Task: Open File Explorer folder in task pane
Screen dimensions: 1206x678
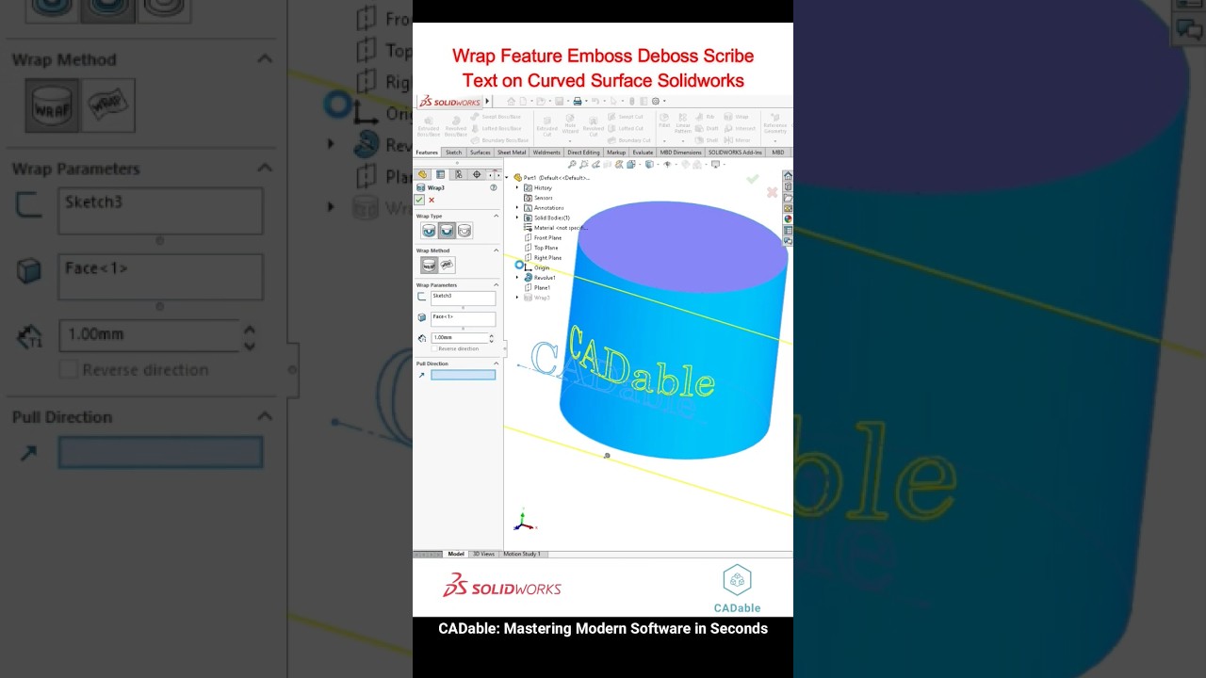Action: click(788, 198)
